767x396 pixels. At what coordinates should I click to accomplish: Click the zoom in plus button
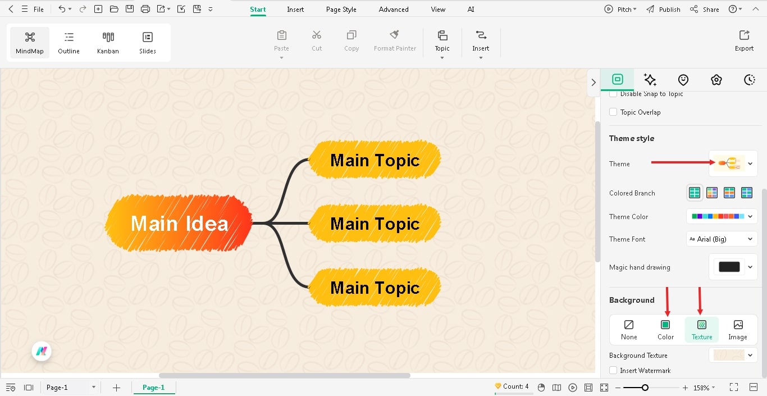pyautogui.click(x=685, y=388)
